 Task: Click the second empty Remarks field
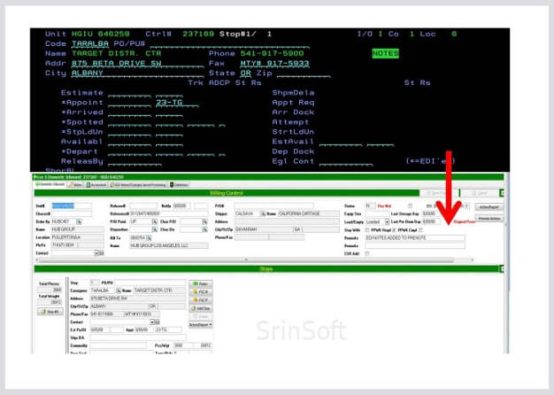tap(415, 246)
